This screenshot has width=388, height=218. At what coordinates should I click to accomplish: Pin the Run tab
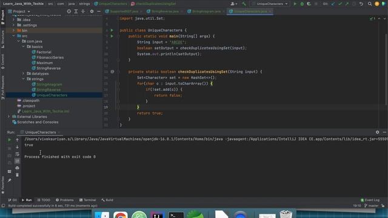tap(10, 180)
